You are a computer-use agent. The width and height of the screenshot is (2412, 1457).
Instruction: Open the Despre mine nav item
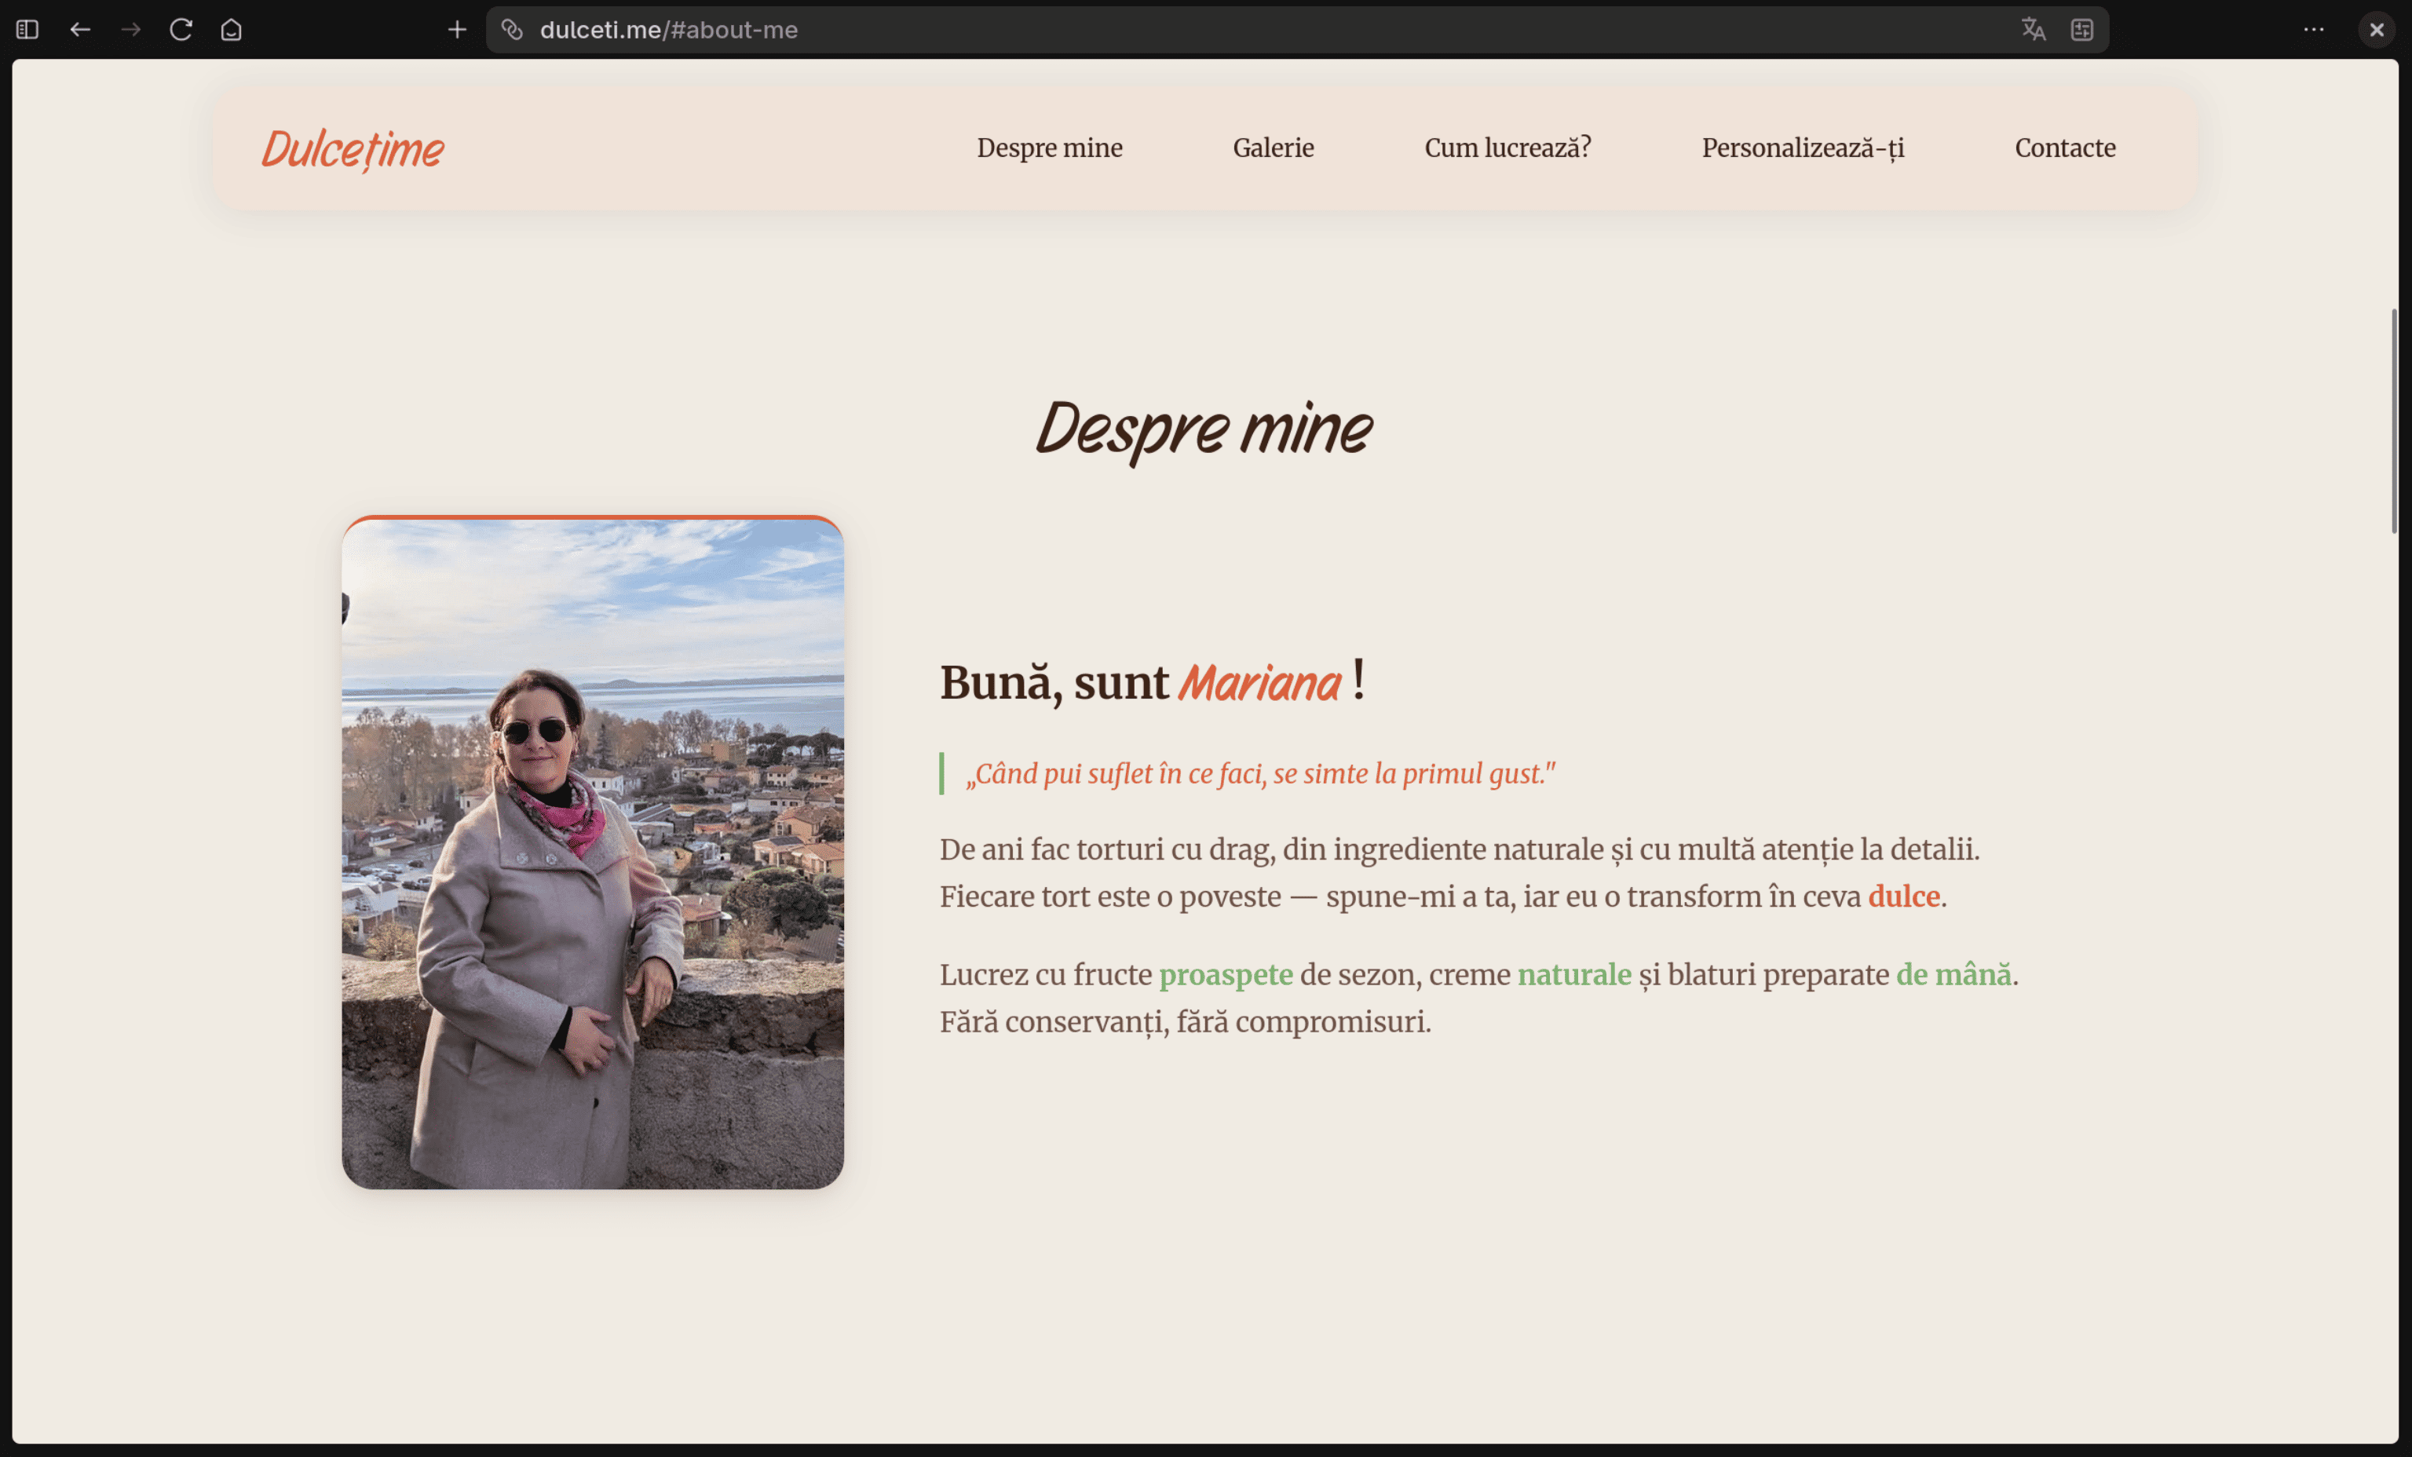(x=1050, y=148)
